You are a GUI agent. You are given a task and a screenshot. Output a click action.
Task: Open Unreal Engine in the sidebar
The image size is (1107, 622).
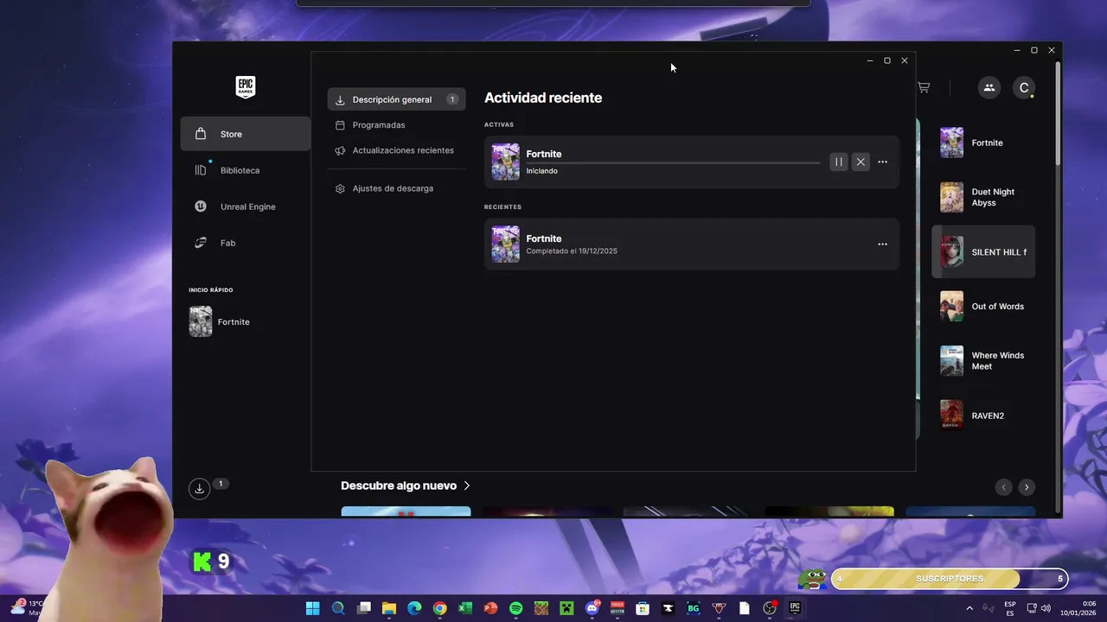246,206
